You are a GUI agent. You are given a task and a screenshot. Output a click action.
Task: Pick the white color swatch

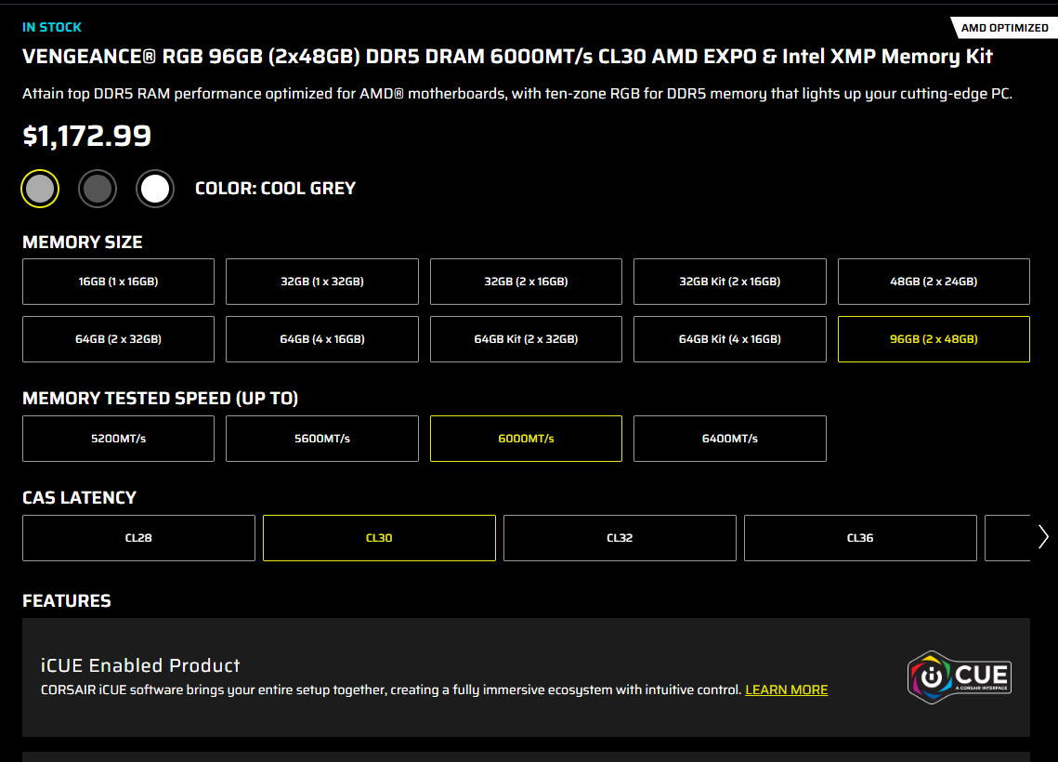pyautogui.click(x=155, y=189)
